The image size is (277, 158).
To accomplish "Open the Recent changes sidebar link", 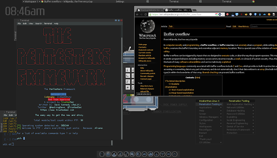I will (147, 76).
